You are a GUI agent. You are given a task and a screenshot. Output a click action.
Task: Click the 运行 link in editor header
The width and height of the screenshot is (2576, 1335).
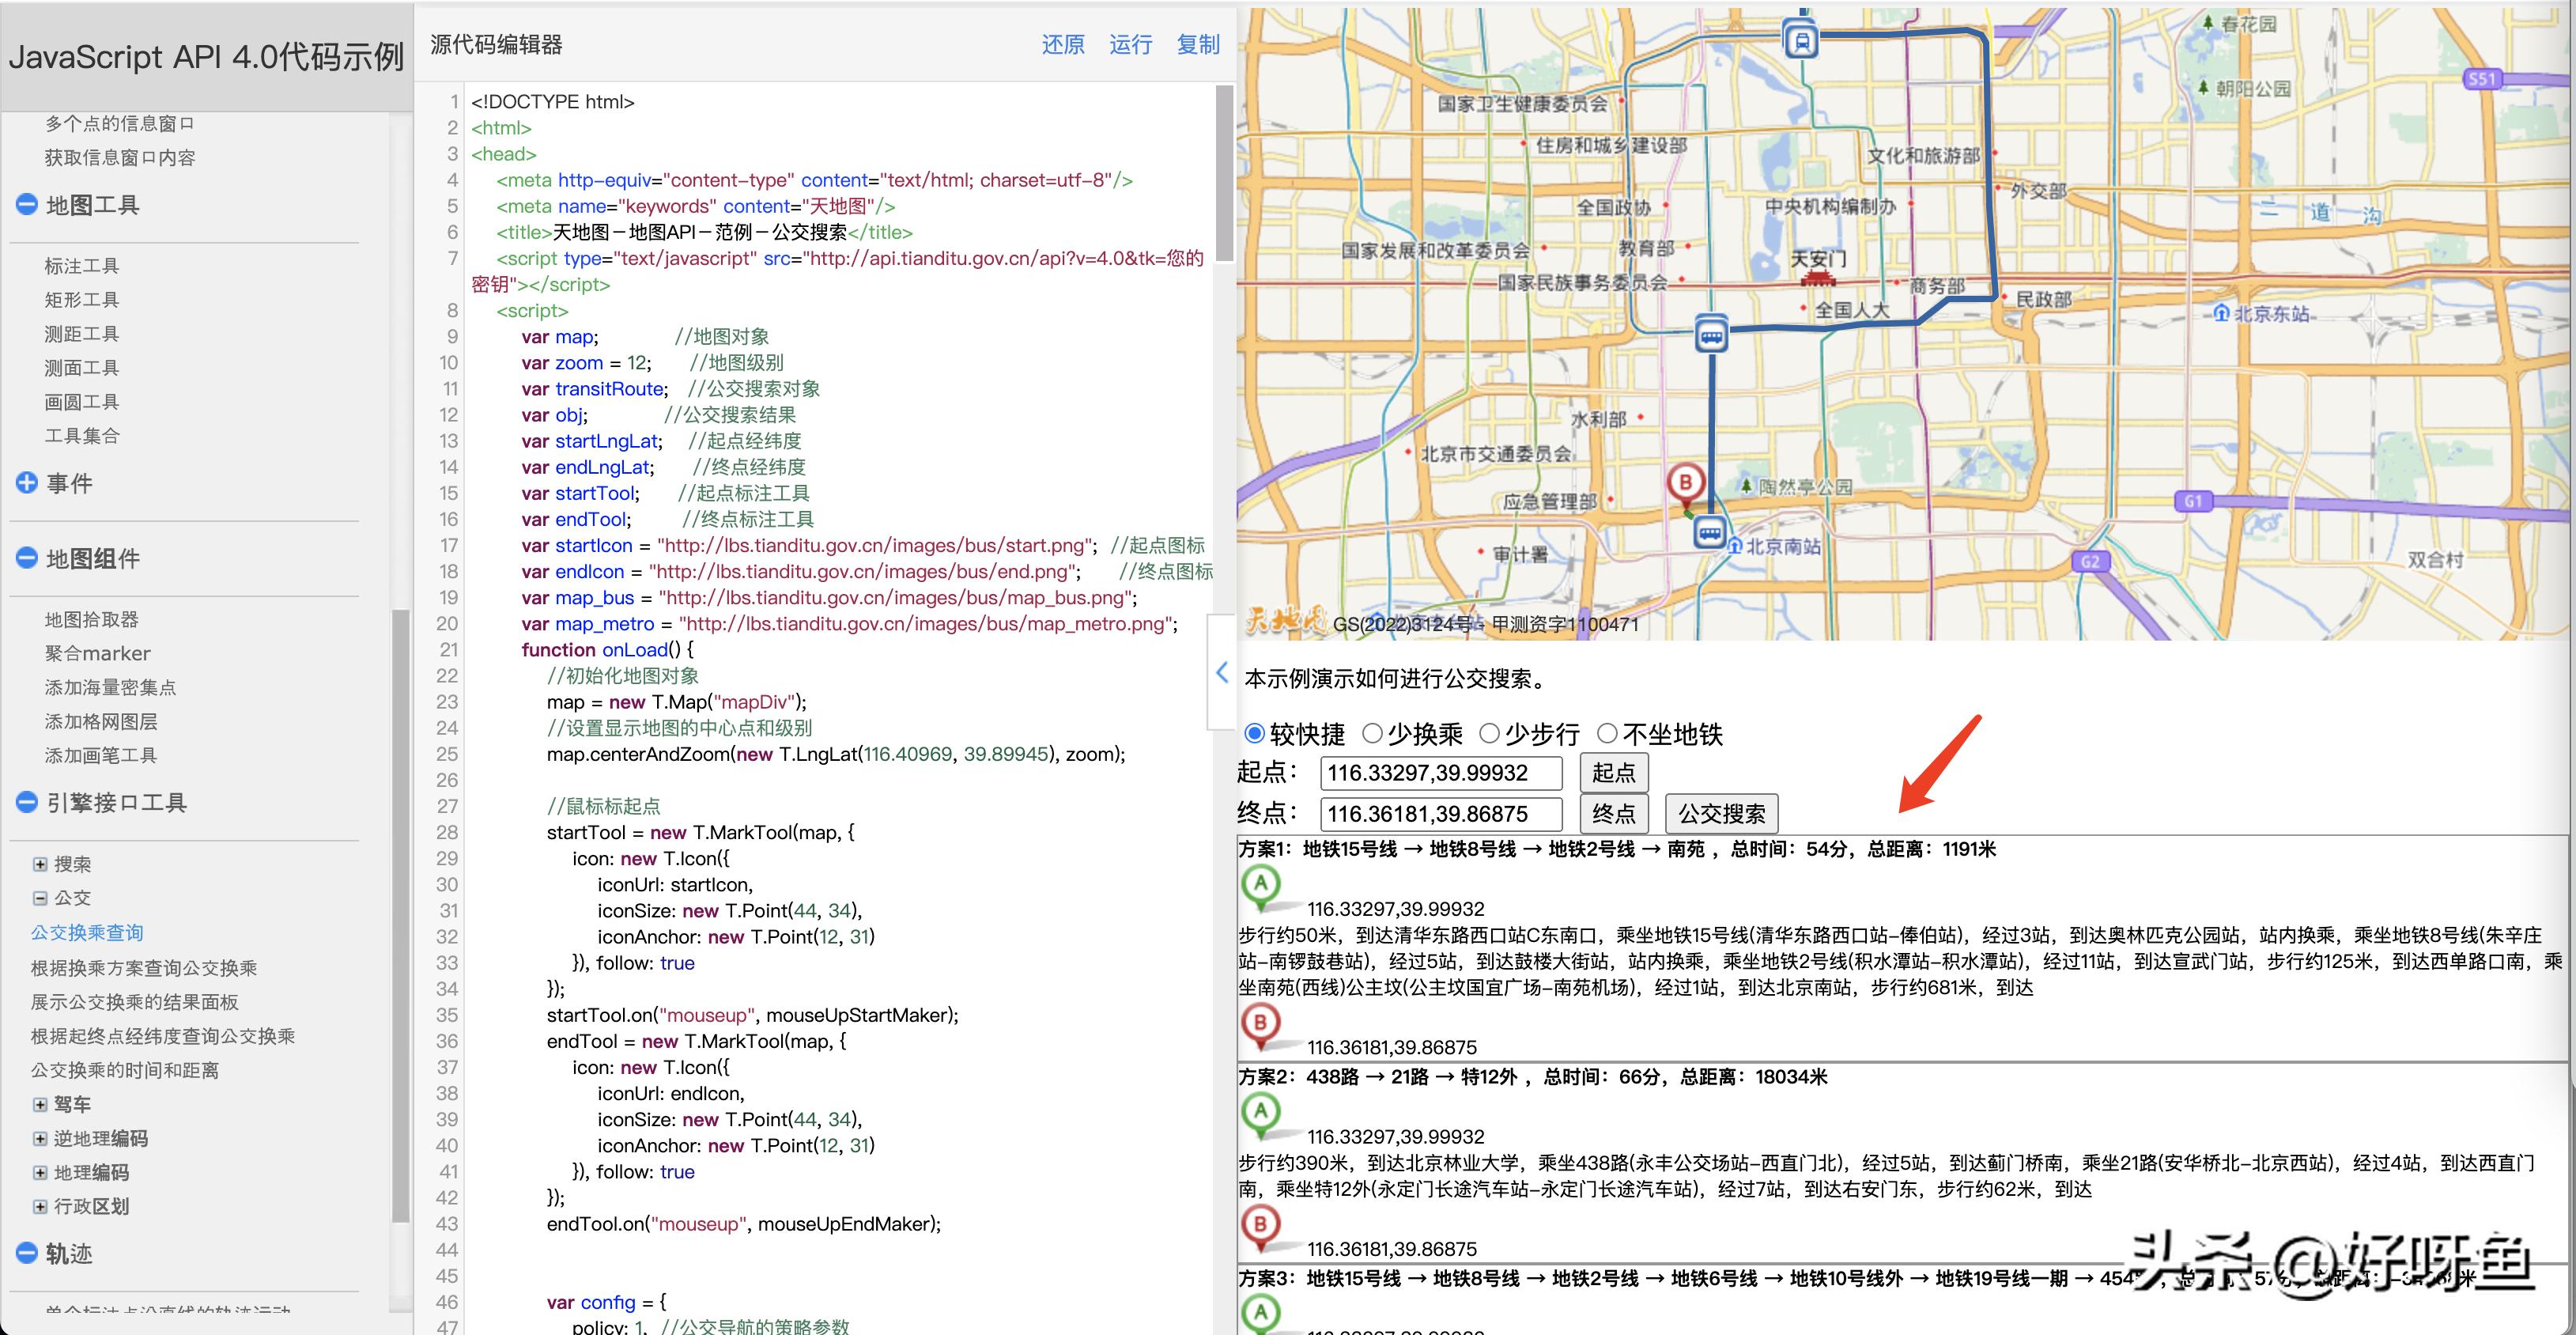click(1130, 44)
